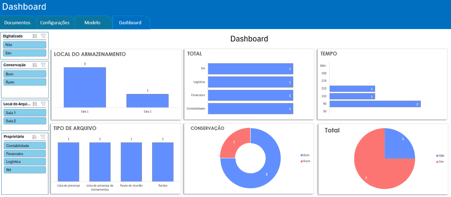
Task: Filter by RH in the Proprietário slicer
Action: click(x=25, y=170)
